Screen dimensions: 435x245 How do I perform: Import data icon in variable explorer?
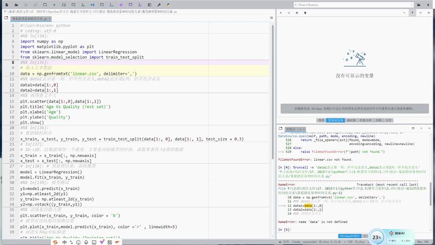point(281,13)
